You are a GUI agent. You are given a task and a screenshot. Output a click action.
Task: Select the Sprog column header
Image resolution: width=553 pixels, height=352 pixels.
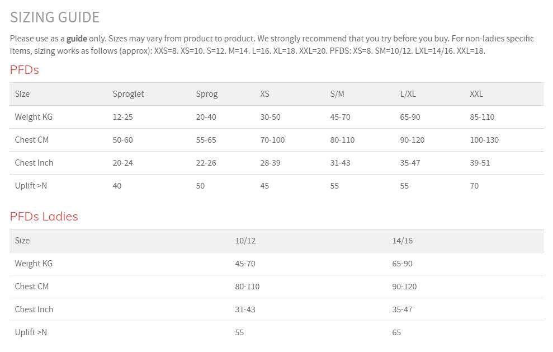point(207,94)
